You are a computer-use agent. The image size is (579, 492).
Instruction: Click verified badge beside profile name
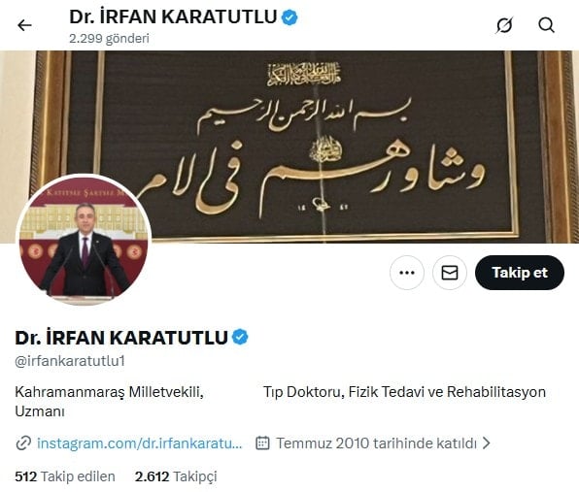coord(240,337)
